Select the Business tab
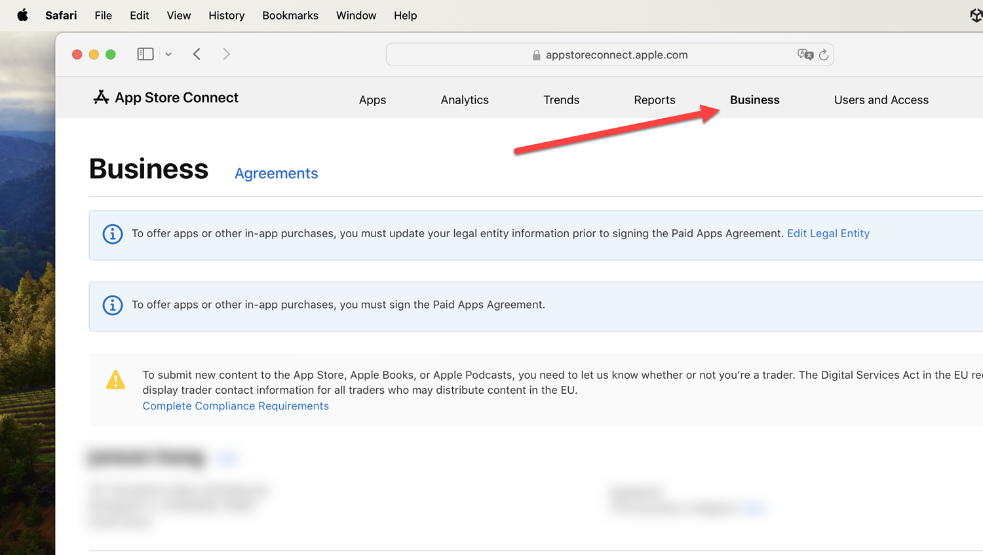The width and height of the screenshot is (983, 555). [x=754, y=100]
